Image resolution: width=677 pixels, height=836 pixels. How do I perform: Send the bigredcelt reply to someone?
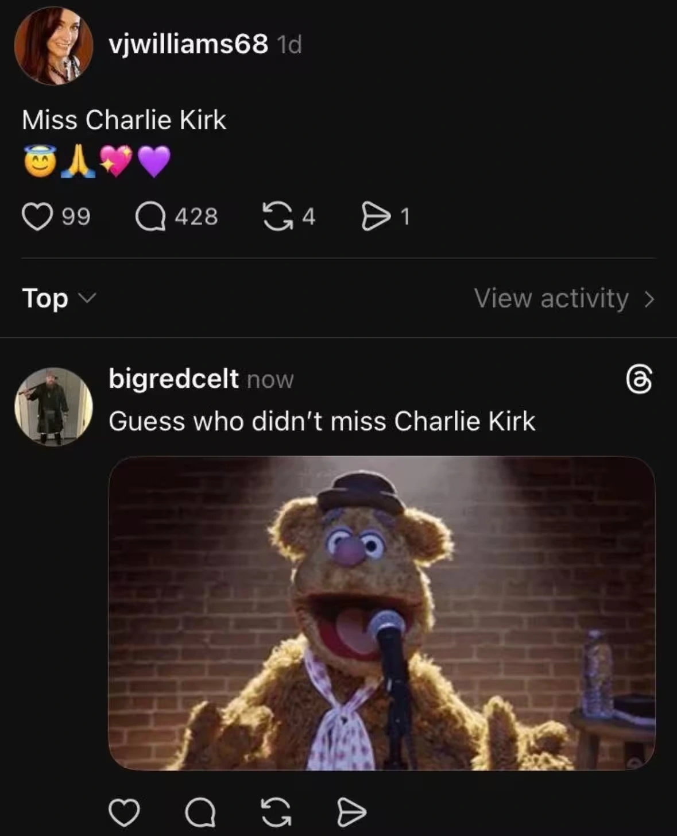point(351,812)
